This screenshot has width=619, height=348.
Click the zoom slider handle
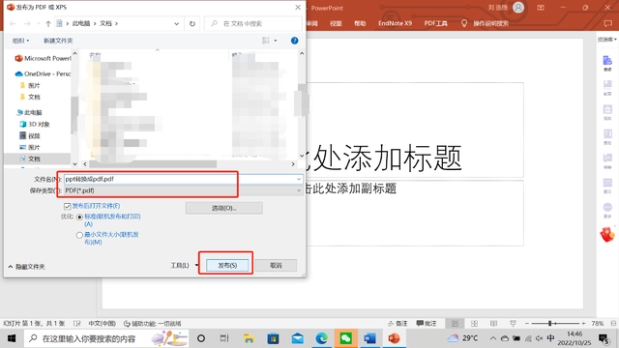[x=549, y=324]
